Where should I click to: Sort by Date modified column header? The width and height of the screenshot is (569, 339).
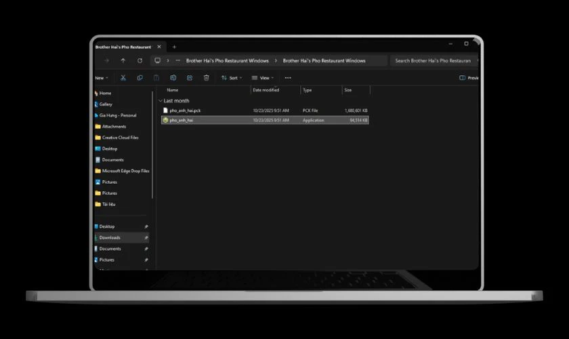[266, 89]
